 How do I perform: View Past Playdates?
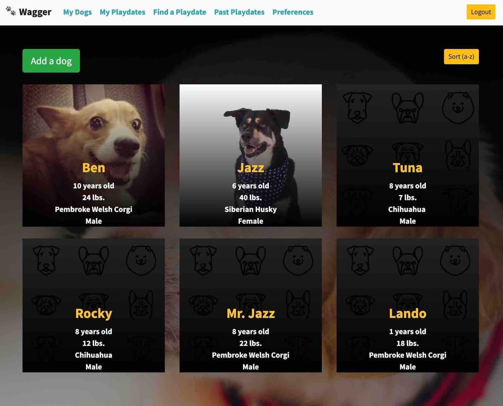239,12
